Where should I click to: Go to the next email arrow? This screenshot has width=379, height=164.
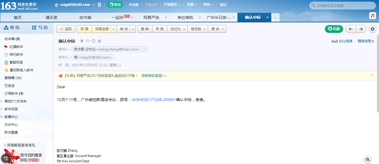coord(361,29)
